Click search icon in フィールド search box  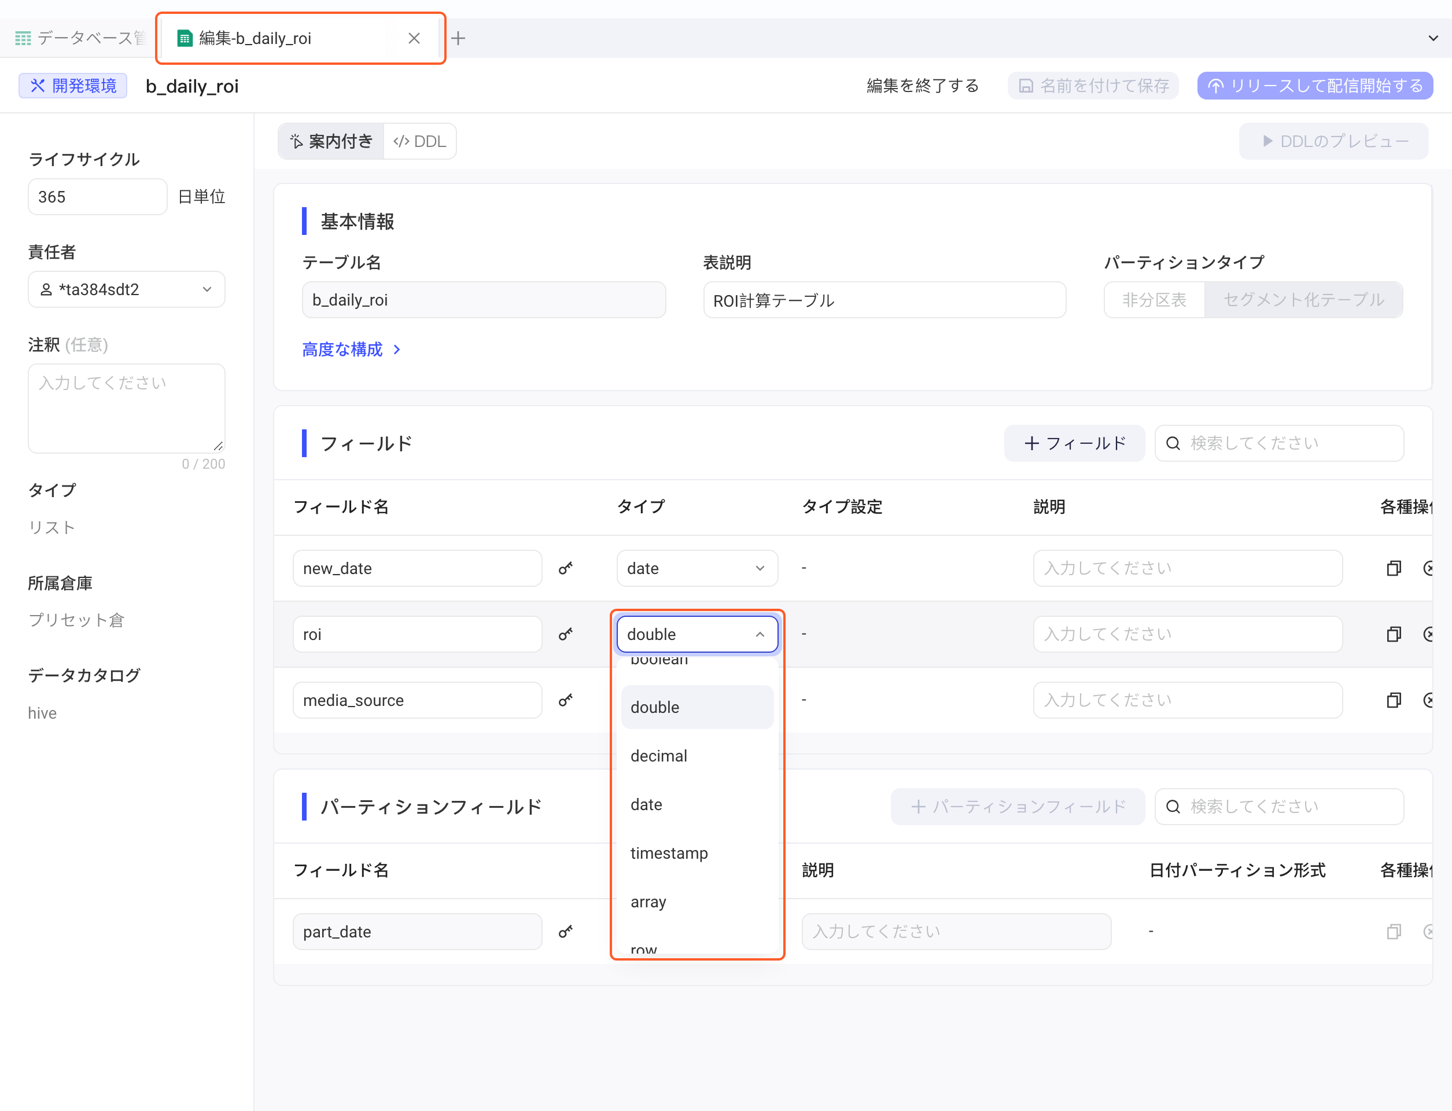coord(1173,443)
